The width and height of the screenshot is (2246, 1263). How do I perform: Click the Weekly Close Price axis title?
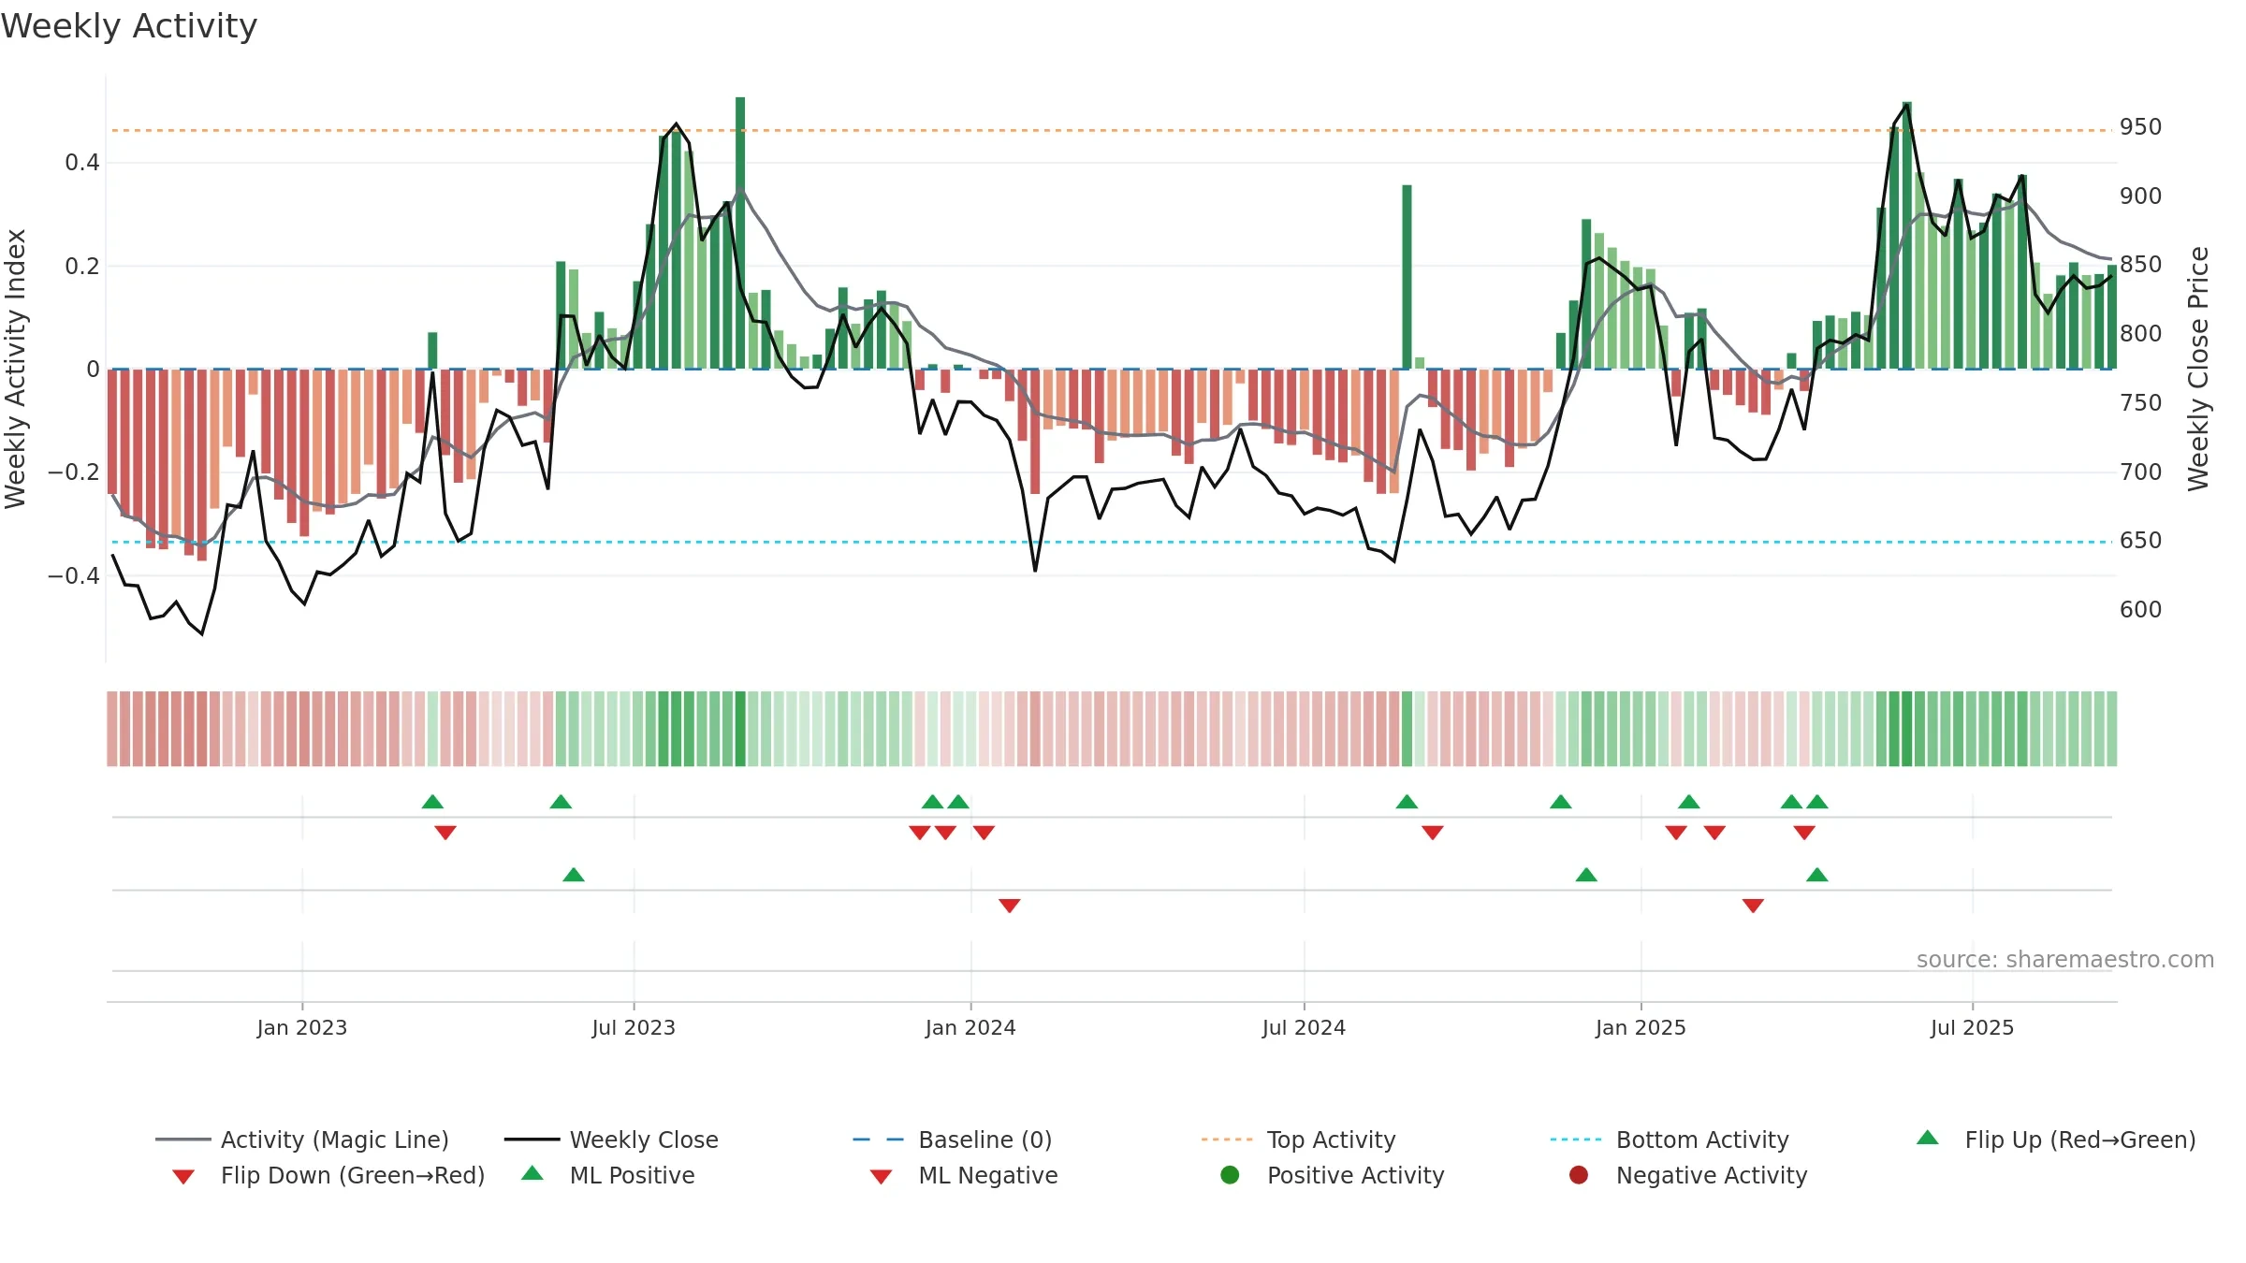[2198, 369]
